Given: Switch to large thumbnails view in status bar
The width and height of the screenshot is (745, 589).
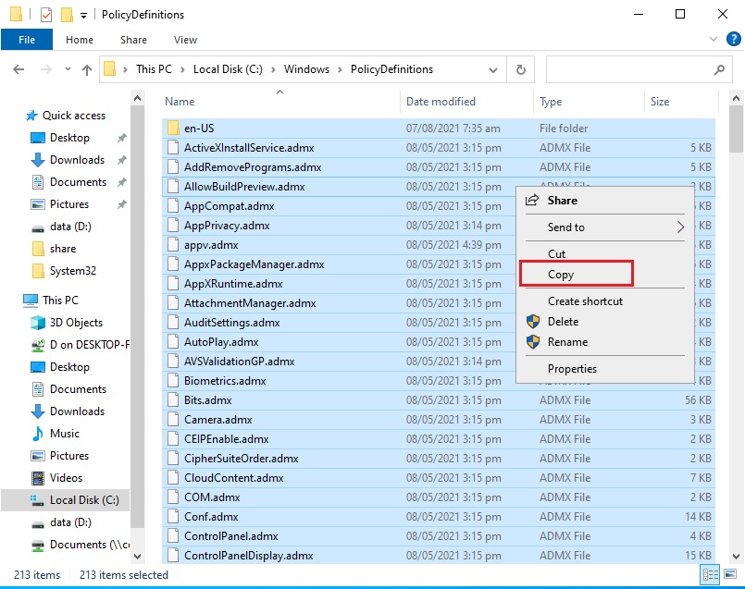Looking at the screenshot, I should pos(730,574).
